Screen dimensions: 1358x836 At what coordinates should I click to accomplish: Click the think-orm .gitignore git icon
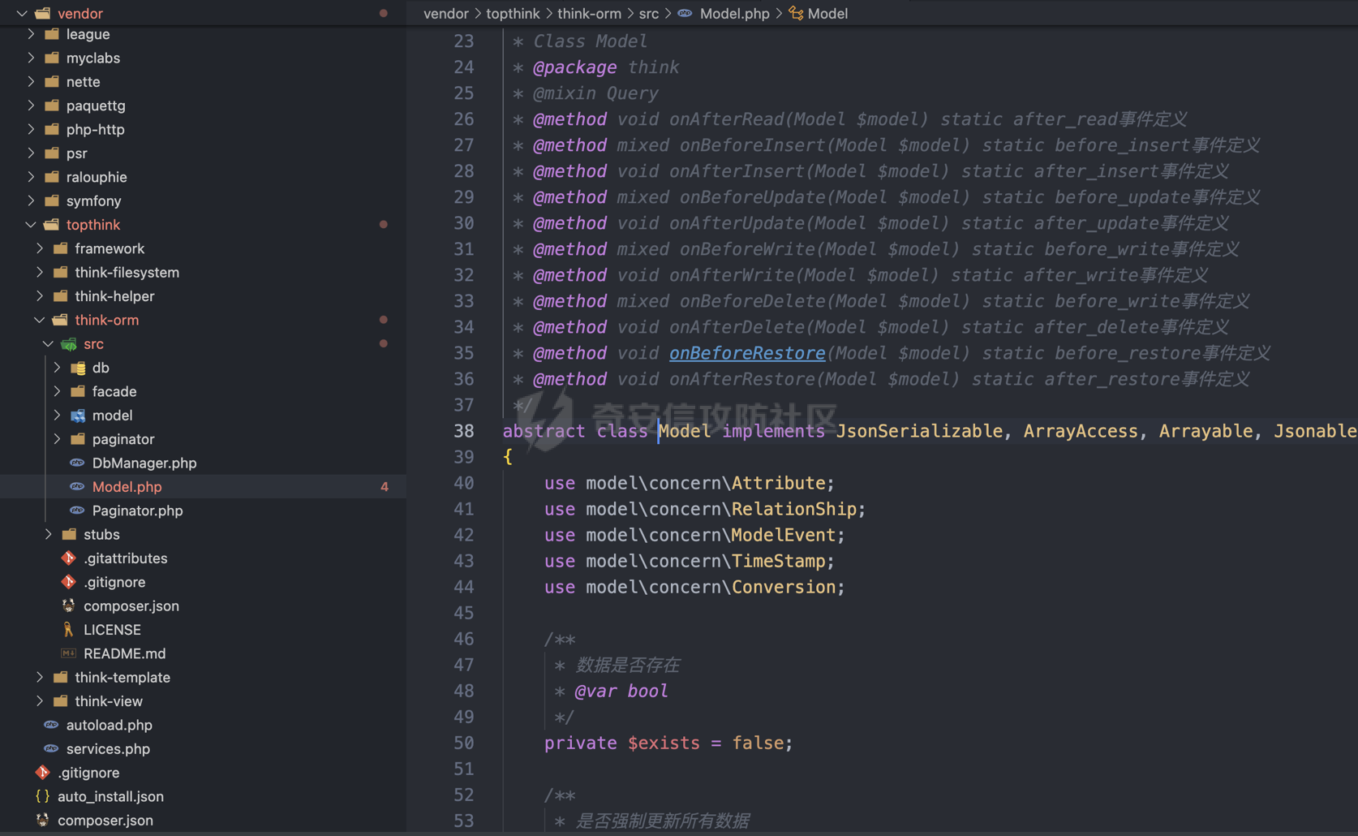coord(69,582)
